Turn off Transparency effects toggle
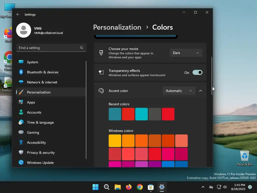The height and width of the screenshot is (193, 257). [x=197, y=73]
